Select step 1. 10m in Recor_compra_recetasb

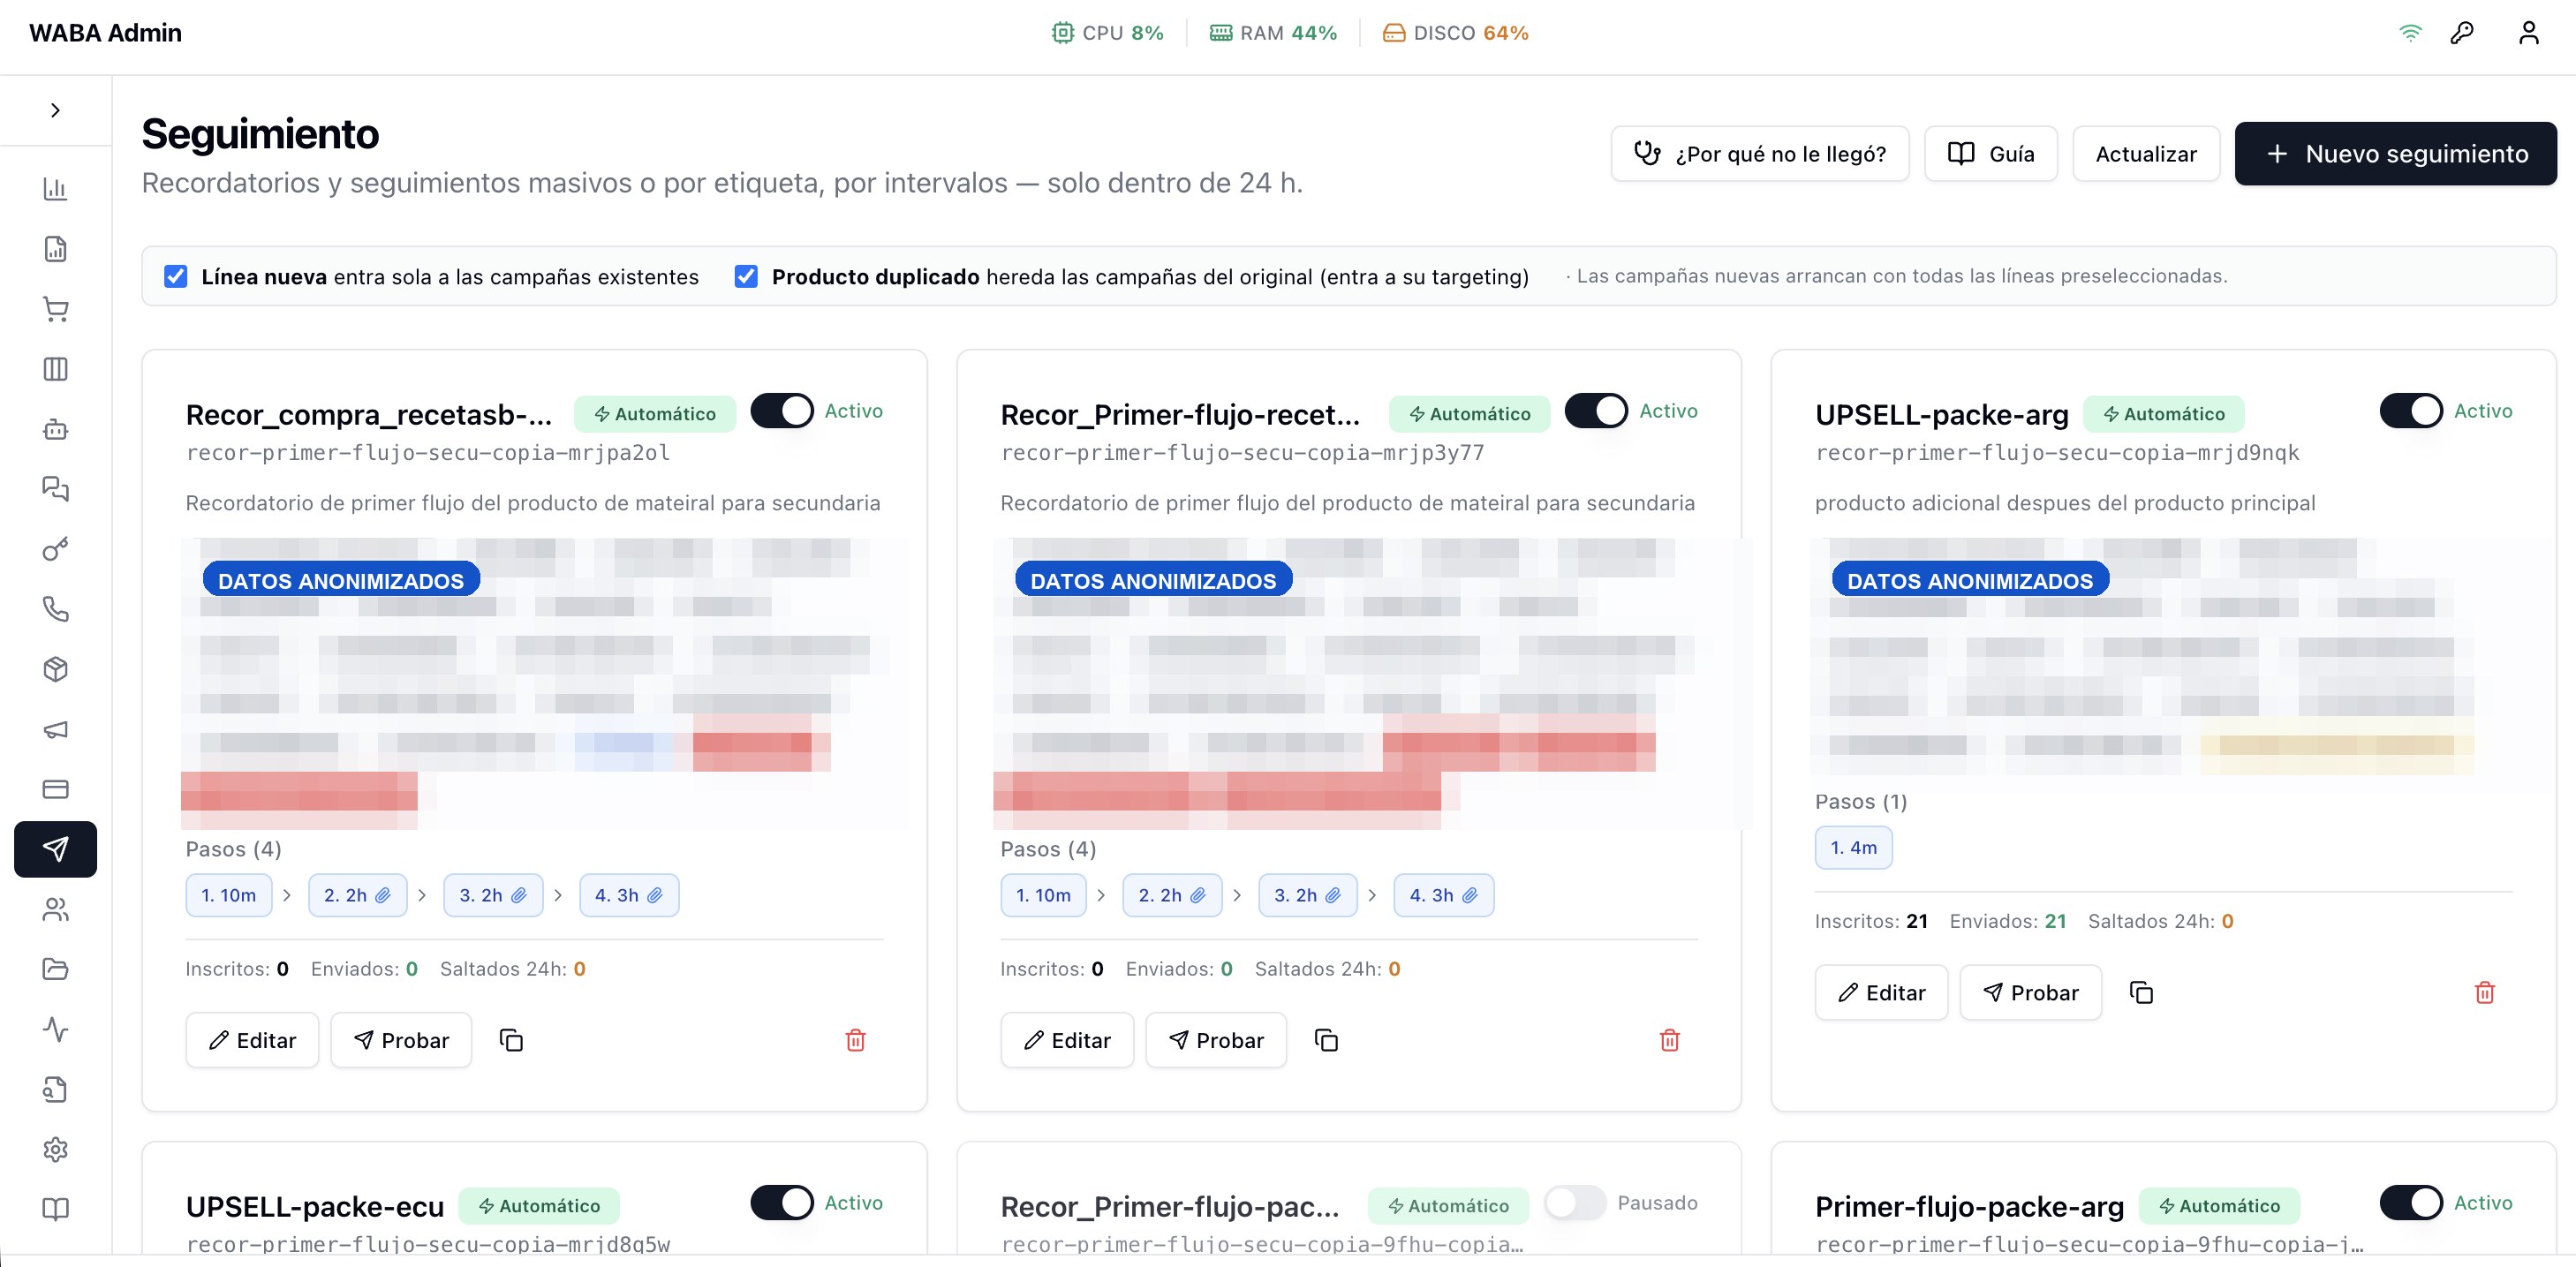tap(229, 895)
